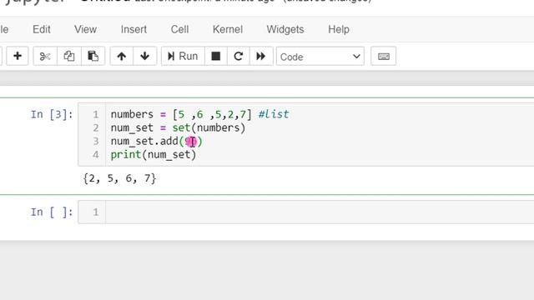Move selected cell down arrow
Image resolution: width=534 pixels, height=300 pixels.
(x=144, y=56)
